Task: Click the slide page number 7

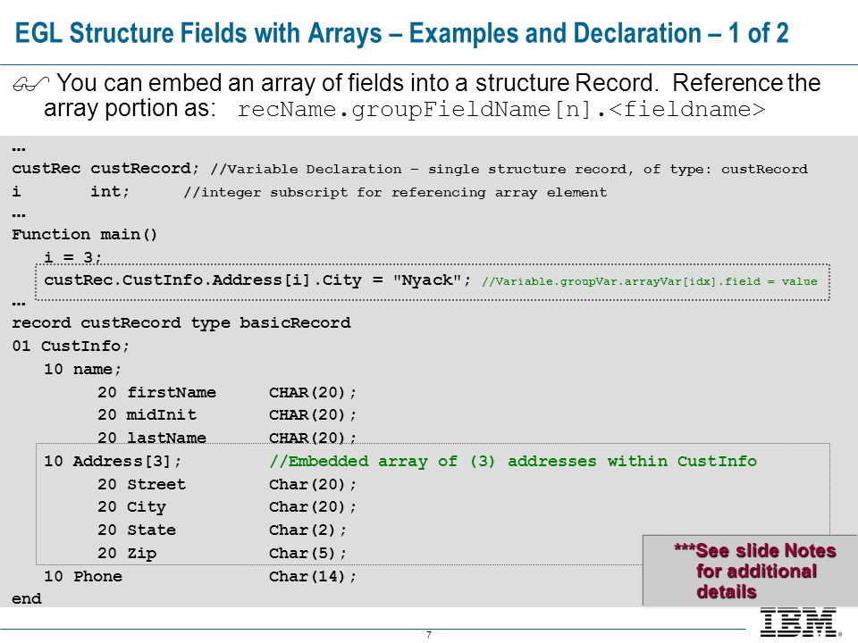Action: tap(429, 635)
